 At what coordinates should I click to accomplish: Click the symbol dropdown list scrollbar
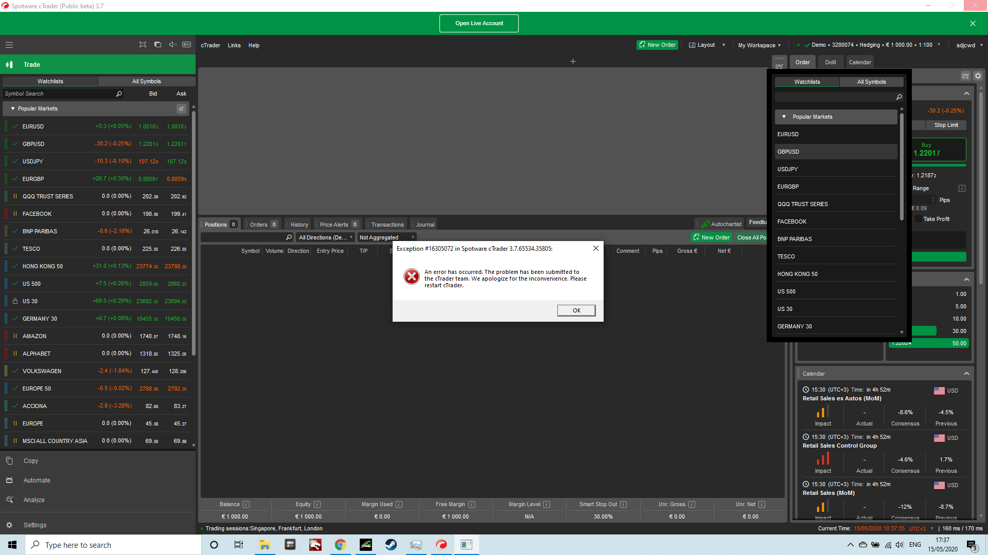click(902, 167)
